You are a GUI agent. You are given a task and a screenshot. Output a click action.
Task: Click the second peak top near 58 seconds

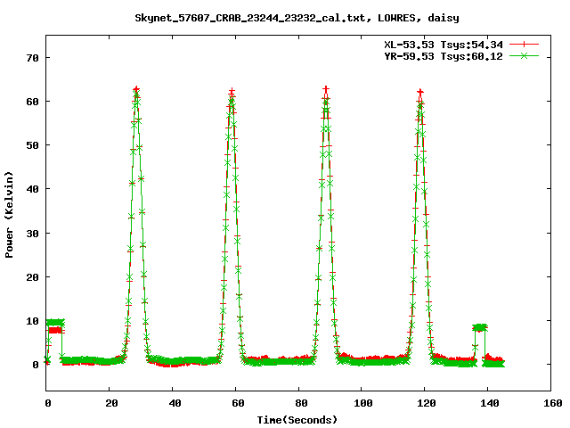(x=232, y=93)
